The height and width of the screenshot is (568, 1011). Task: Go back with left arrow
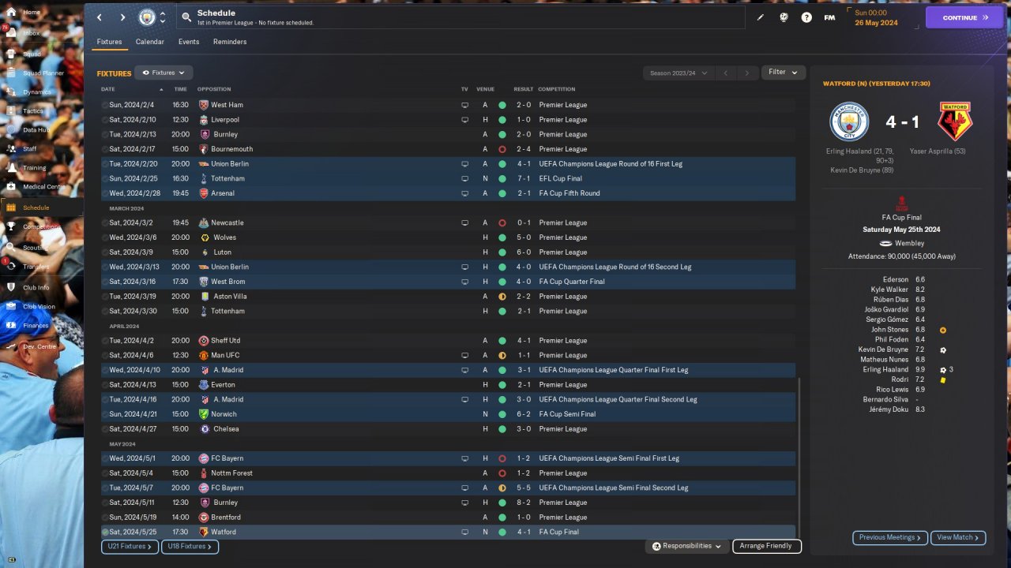tap(100, 17)
